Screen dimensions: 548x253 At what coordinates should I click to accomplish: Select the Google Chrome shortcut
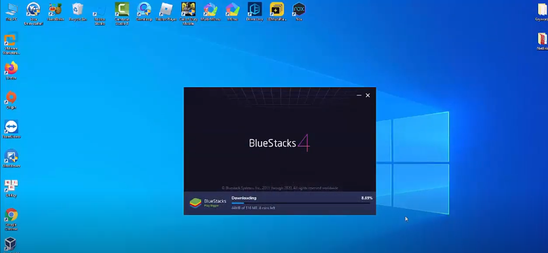[11, 220]
